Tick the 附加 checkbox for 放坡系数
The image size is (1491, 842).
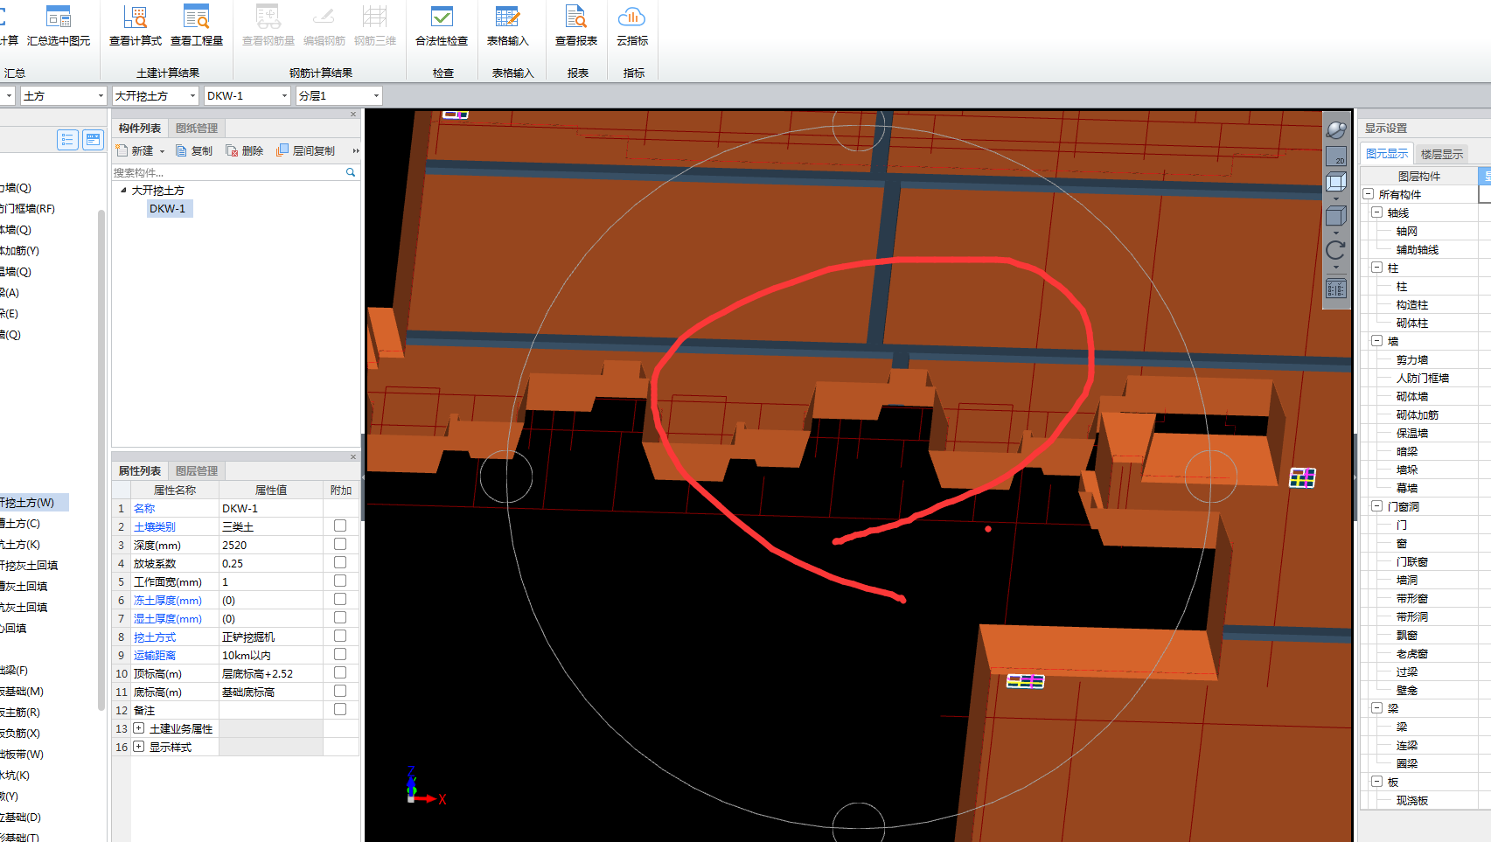pos(340,563)
